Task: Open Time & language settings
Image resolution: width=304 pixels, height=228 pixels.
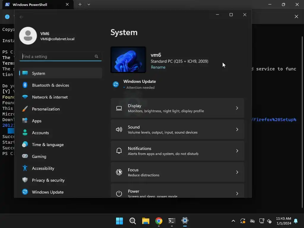Action: (61, 145)
